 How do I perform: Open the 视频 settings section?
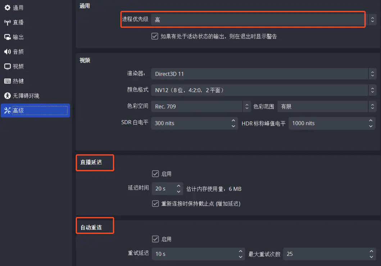(x=36, y=66)
